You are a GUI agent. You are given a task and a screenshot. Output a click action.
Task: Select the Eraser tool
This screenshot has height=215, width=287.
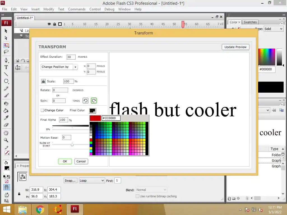pos(6,125)
